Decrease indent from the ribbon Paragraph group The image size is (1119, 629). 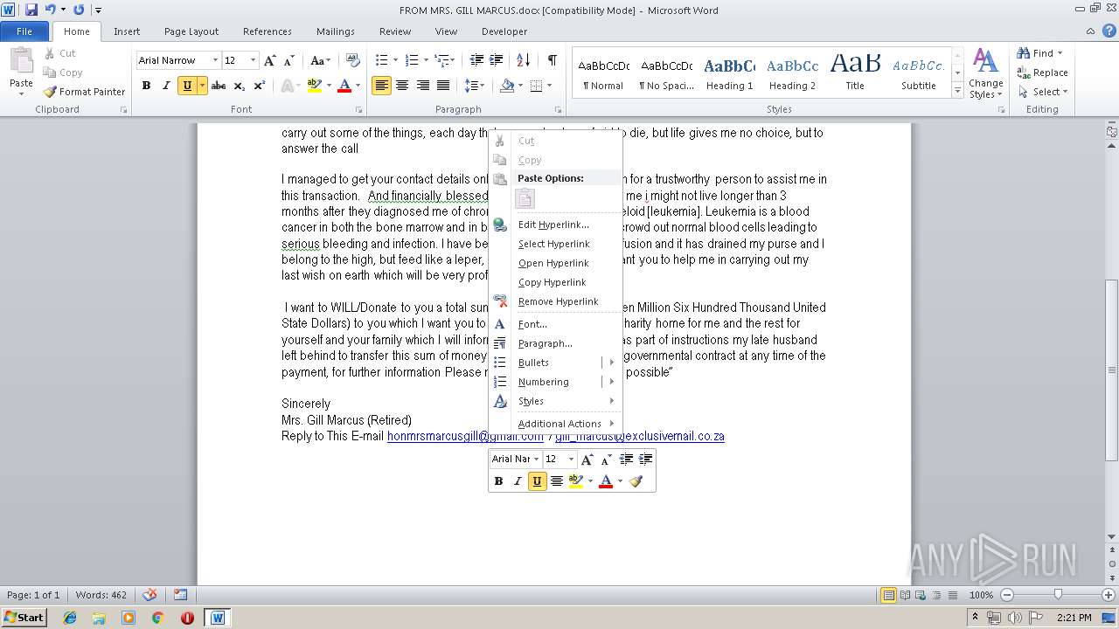coord(476,60)
